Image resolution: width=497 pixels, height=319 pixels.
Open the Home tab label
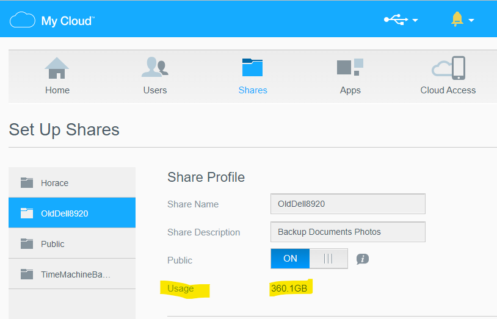57,90
